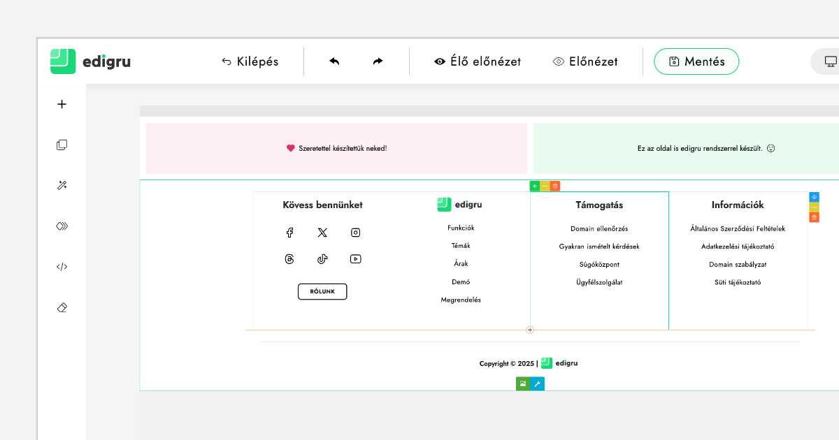This screenshot has height=440, width=839.
Task: Click the blue move handle on row
Action: (814, 197)
